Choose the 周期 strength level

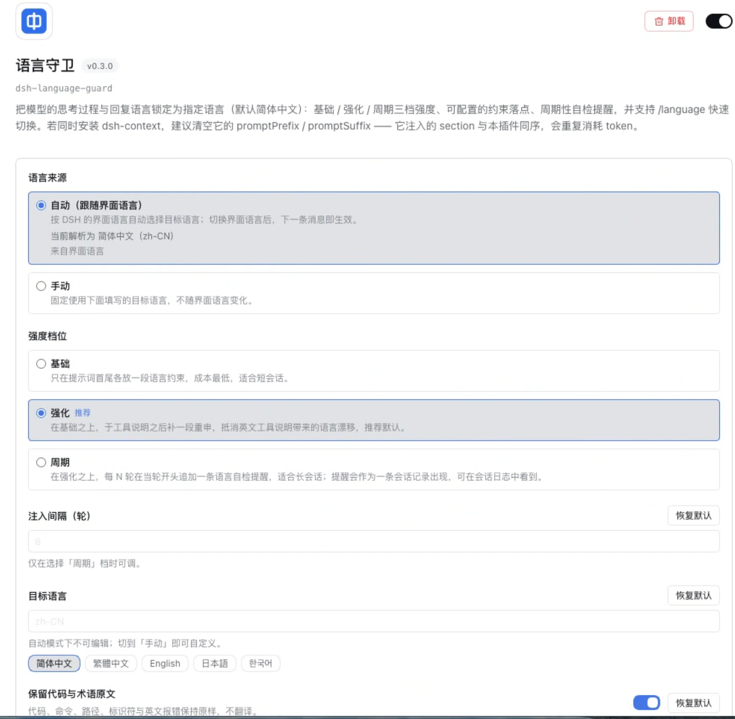(x=41, y=463)
